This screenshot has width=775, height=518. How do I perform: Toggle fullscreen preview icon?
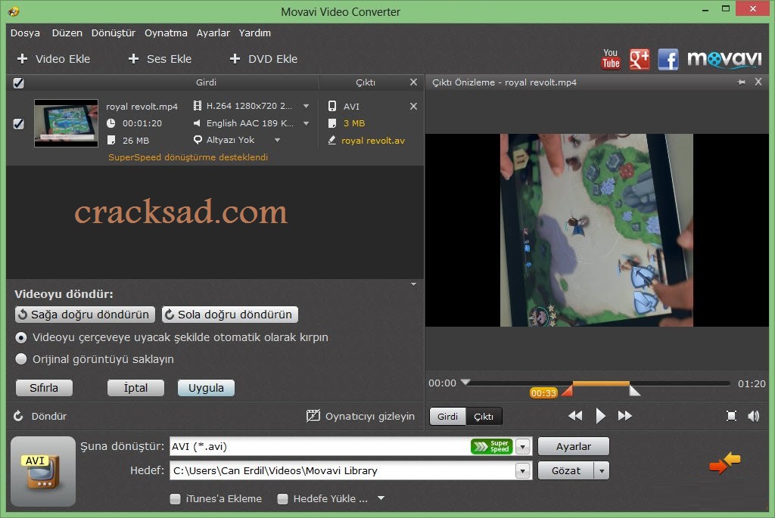[732, 416]
